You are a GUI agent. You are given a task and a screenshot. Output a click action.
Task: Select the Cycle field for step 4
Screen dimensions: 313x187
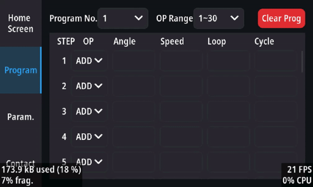tap(275, 137)
